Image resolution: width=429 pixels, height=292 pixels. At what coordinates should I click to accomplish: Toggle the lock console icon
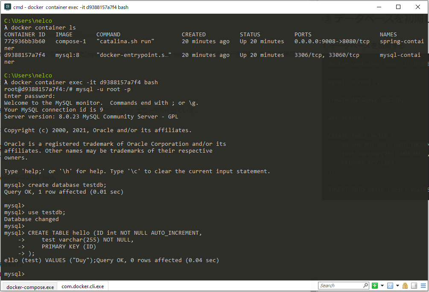(x=405, y=286)
